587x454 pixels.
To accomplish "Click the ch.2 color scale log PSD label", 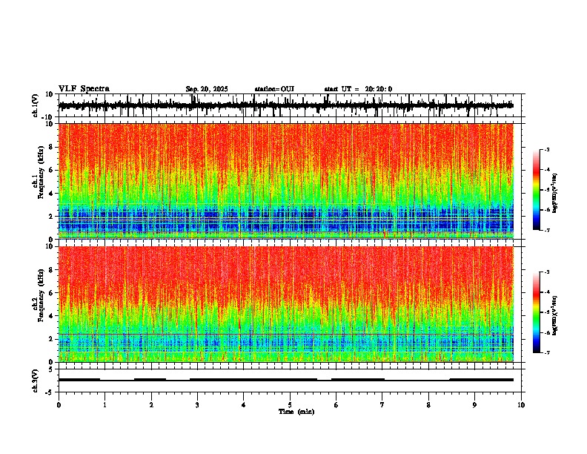I will 555,315.
